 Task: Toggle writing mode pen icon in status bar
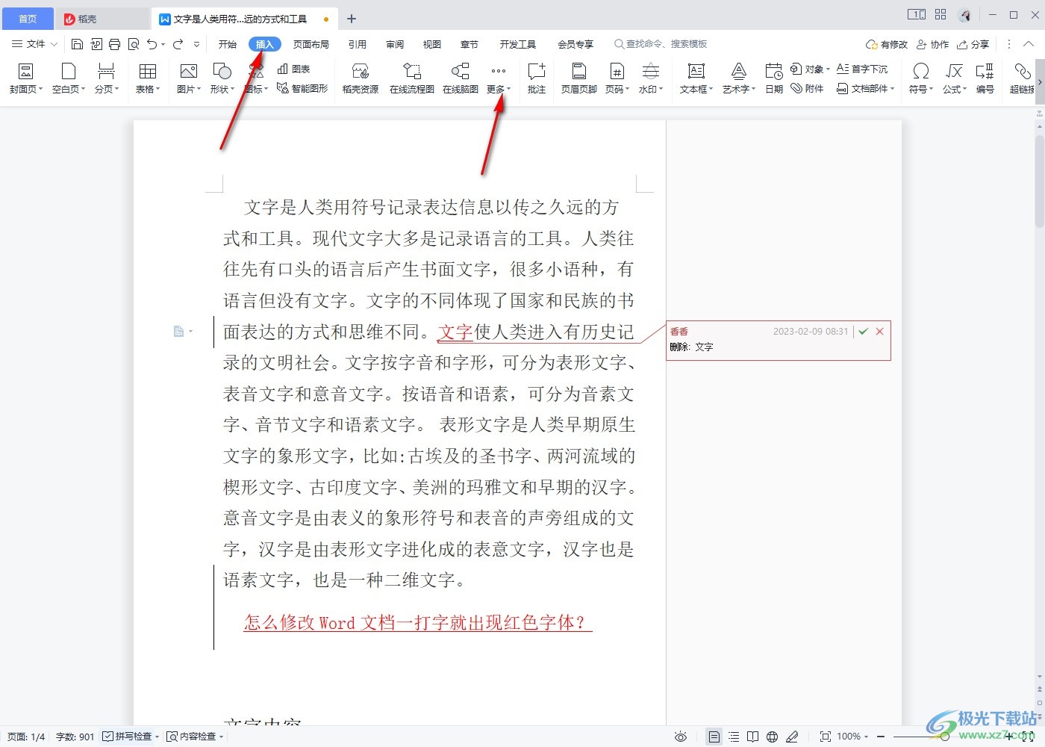click(792, 737)
